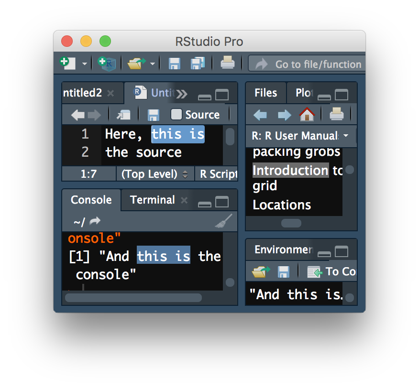Viewport: 419px width, 389px height.
Task: Click the Source button to run the script
Action: point(201,115)
